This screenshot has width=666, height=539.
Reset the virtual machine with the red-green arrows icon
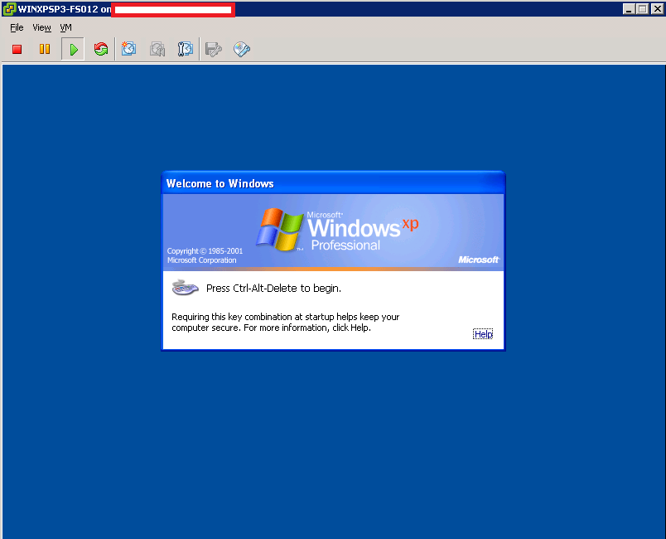[x=101, y=49]
